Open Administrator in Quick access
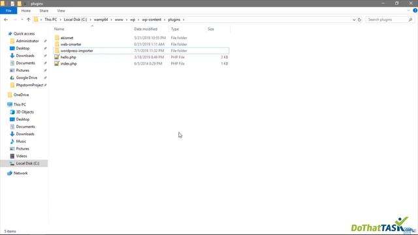Screen dimensions: 418x235 pos(27,41)
